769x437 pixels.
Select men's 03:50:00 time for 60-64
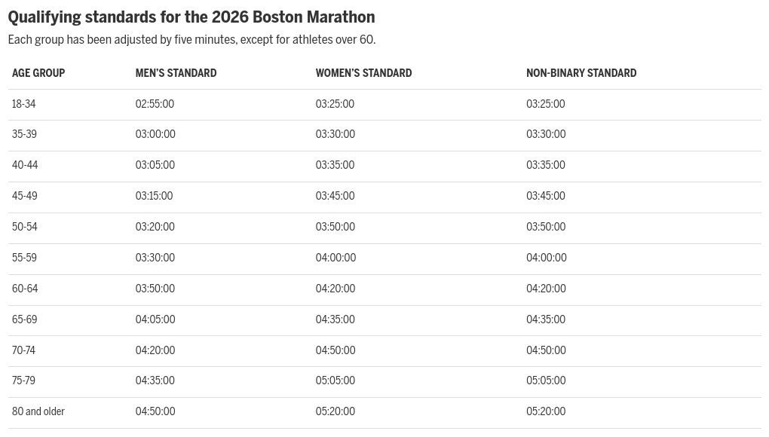[x=155, y=289]
